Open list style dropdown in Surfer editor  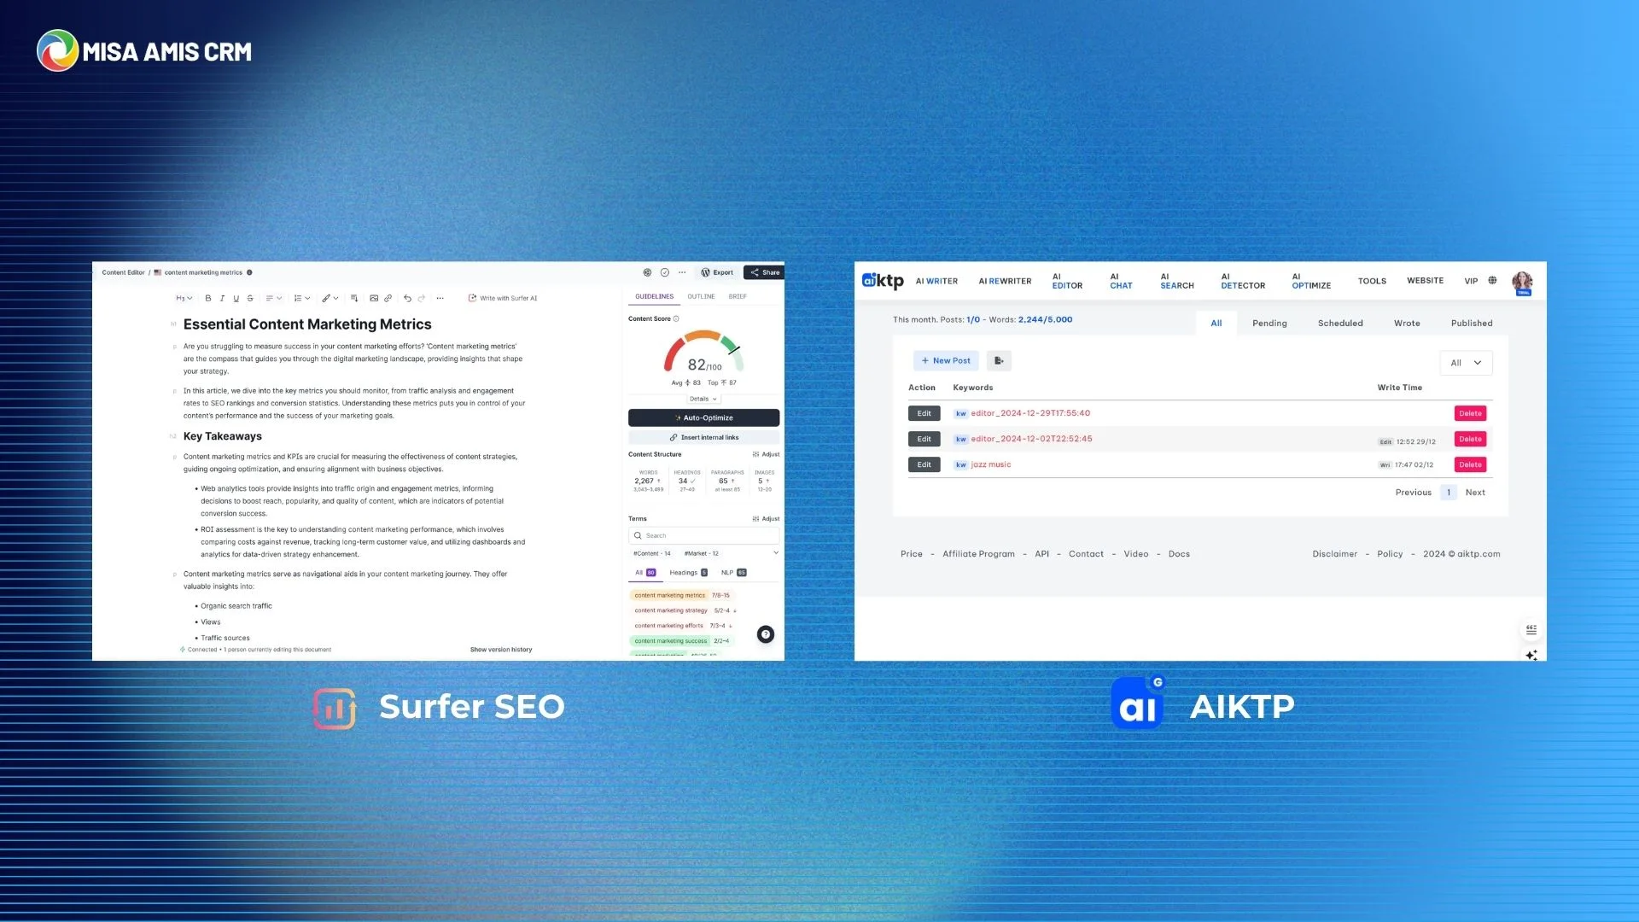coord(301,299)
